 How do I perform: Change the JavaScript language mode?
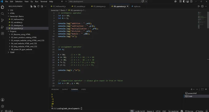pos(175,111)
